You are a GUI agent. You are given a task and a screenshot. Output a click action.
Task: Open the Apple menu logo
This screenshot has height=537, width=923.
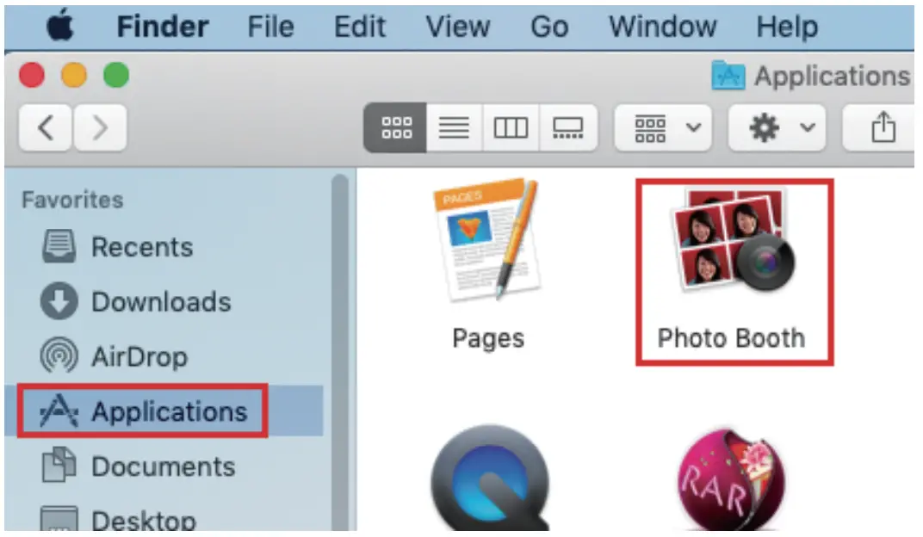point(60,26)
